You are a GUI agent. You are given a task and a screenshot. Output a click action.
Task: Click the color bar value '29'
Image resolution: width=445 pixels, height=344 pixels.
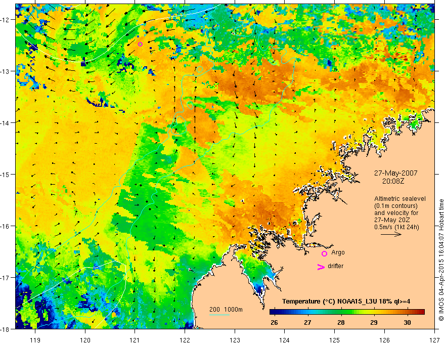(x=374, y=323)
